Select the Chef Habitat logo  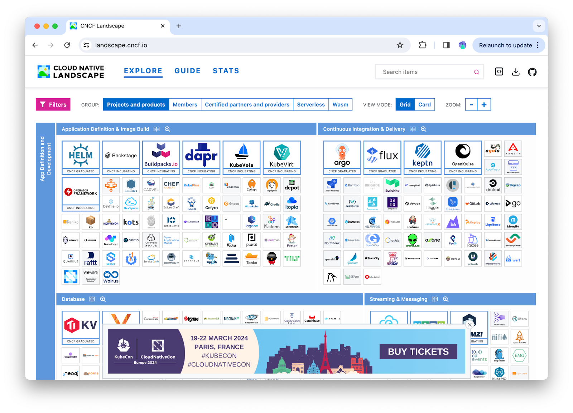click(x=171, y=185)
